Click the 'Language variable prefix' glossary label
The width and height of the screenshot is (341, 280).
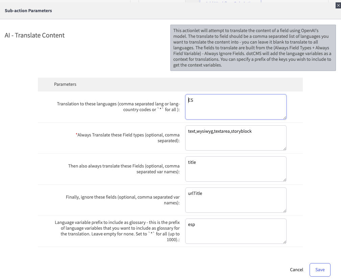coord(117,231)
